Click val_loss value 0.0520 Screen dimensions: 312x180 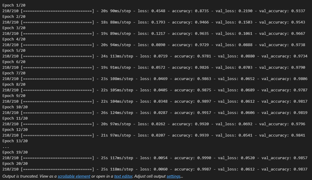coord(248,158)
